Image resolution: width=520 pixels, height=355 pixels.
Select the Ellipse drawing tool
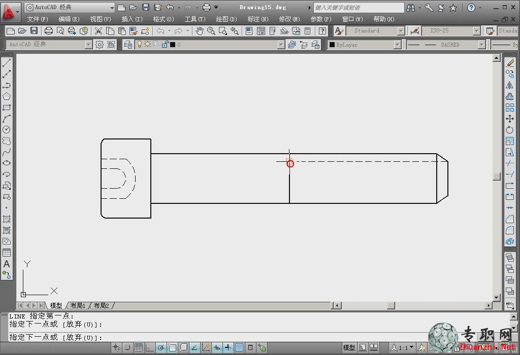tap(7, 163)
